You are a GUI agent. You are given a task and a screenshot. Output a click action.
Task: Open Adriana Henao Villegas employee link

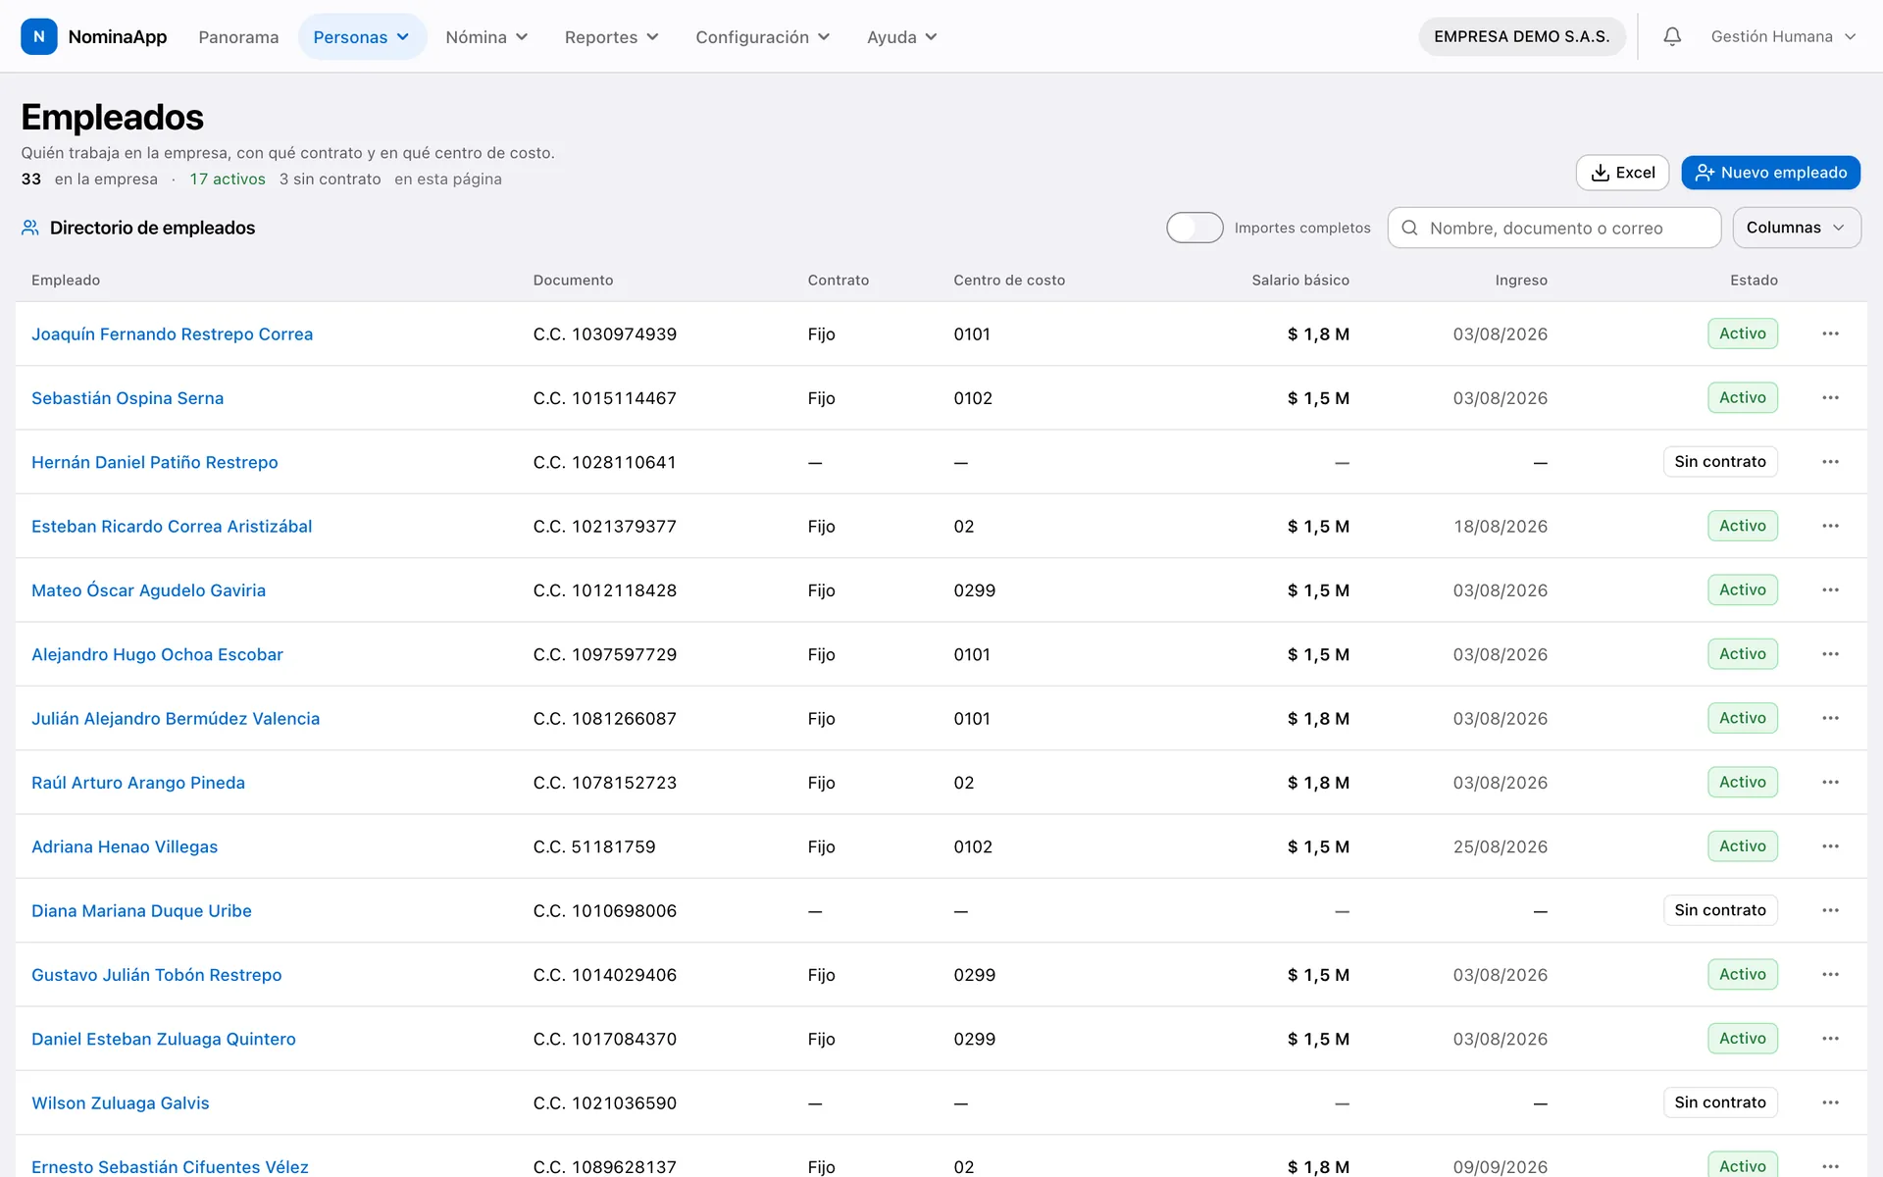[x=125, y=846]
